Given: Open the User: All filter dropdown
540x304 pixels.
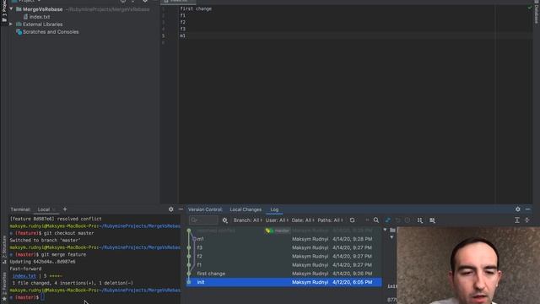Looking at the screenshot, I should [x=277, y=220].
